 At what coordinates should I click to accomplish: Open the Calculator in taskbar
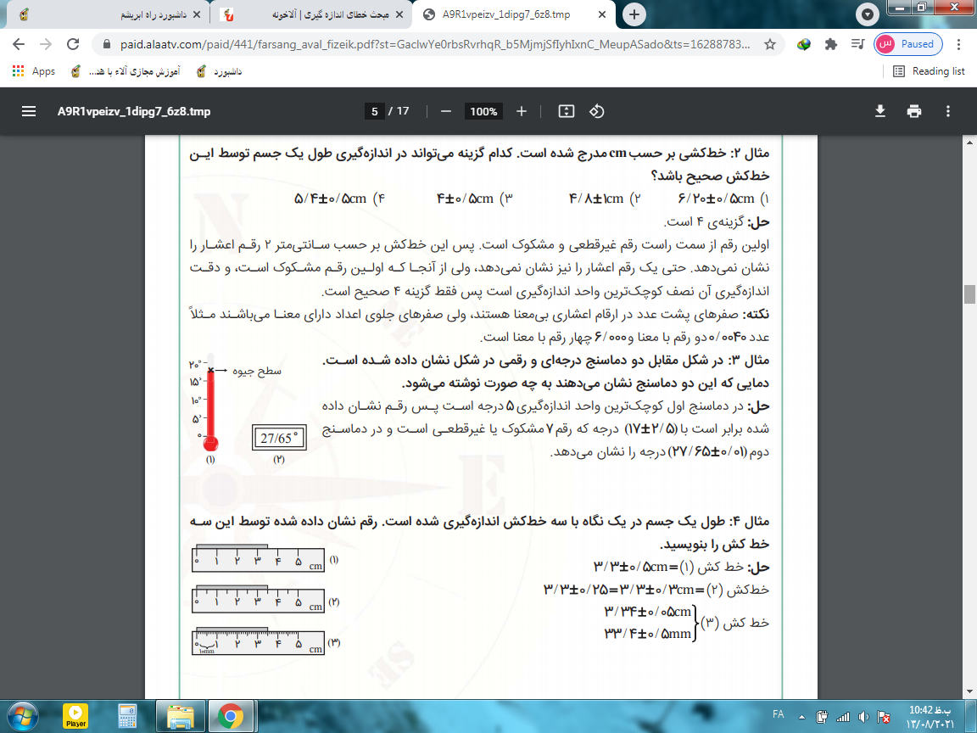pyautogui.click(x=128, y=715)
